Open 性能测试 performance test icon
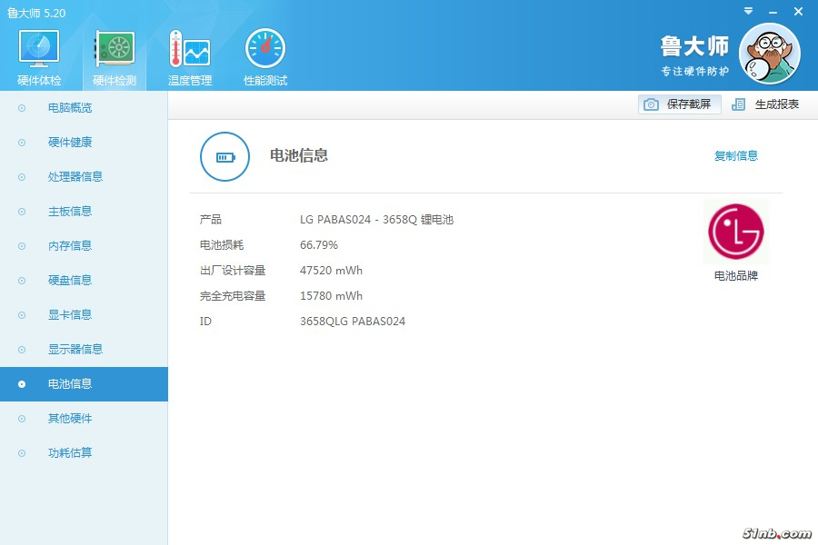Viewport: 818px width, 545px height. 265,49
